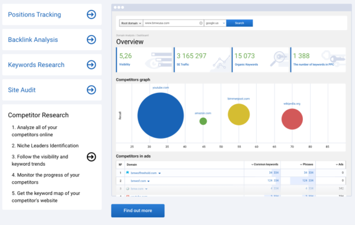Expand dropdown arrow next to bmwsf.com
The image size is (355, 225).
point(149,181)
